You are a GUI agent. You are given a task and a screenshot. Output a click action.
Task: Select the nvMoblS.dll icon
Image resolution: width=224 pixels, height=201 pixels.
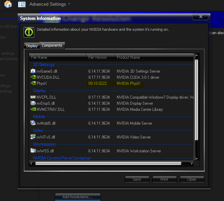click(x=33, y=123)
